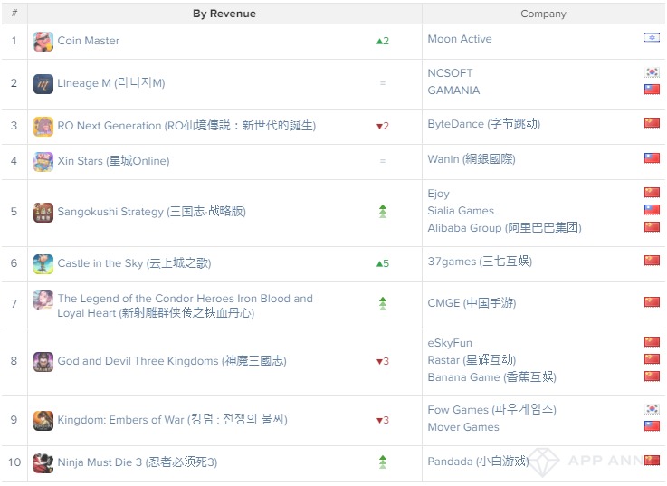Click the Kingdom: Embers of War icon
667x486 pixels.
[43, 421]
